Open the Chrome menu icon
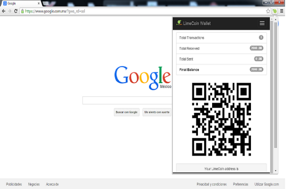 click(282, 11)
